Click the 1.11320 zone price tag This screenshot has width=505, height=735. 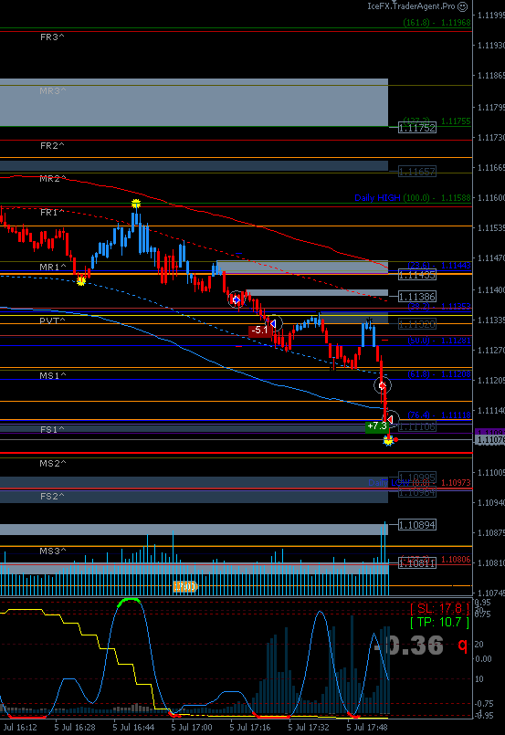click(417, 324)
